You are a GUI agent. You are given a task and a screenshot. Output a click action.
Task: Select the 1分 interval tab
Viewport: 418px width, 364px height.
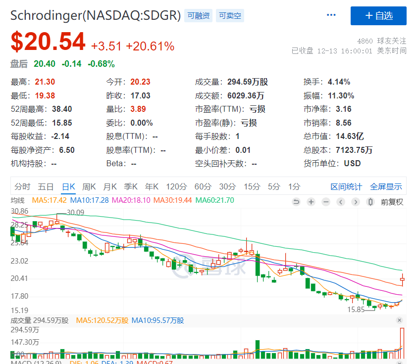[x=294, y=186]
